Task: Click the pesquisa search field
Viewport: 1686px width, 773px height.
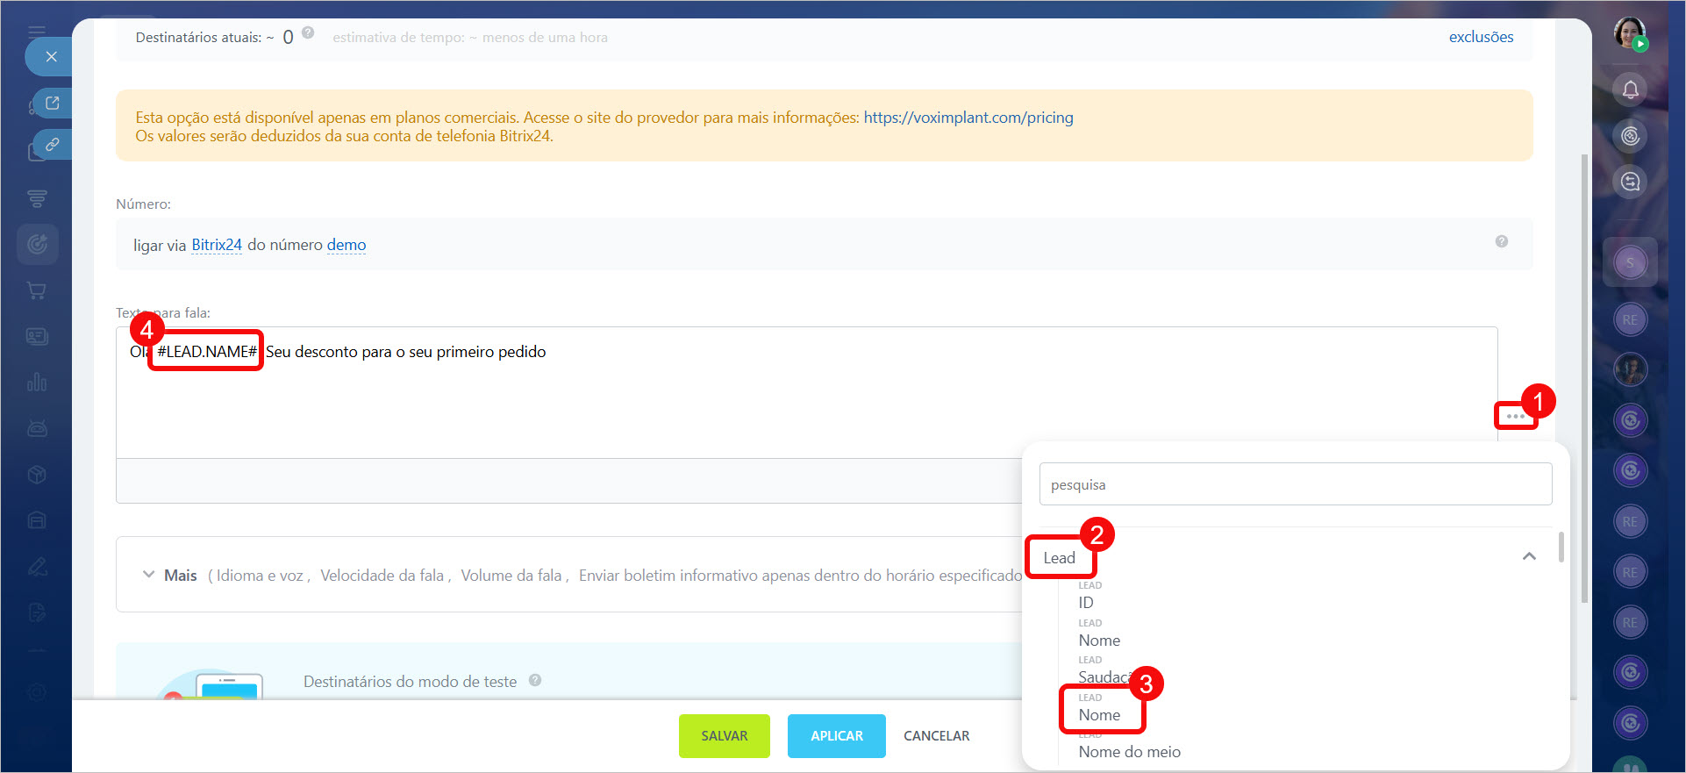Action: pyautogui.click(x=1295, y=484)
